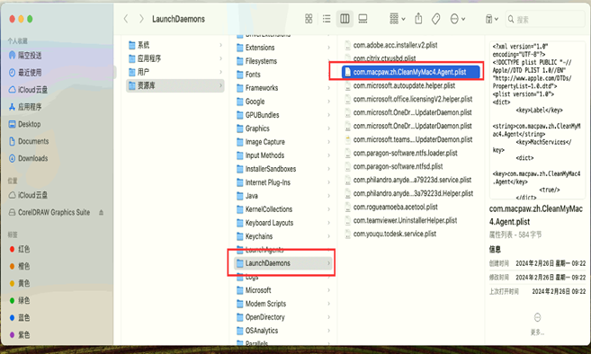
Task: Open the clipboard-icon toolbar dropdown
Action: pyautogui.click(x=492, y=19)
